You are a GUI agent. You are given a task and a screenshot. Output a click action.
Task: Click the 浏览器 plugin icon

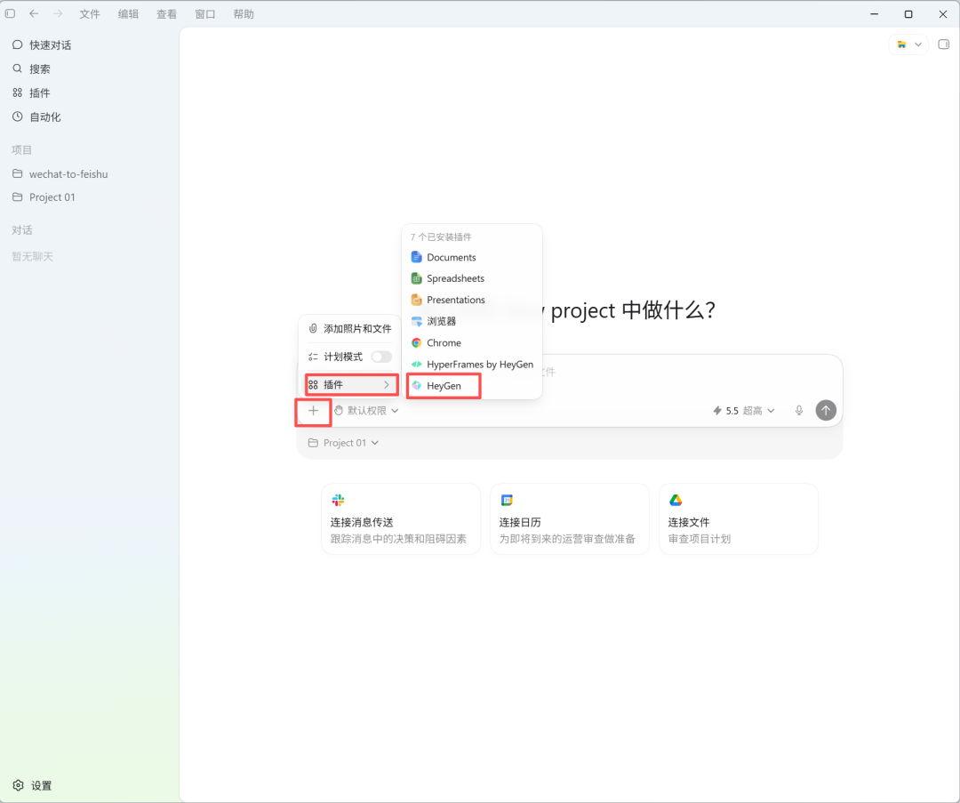416,322
